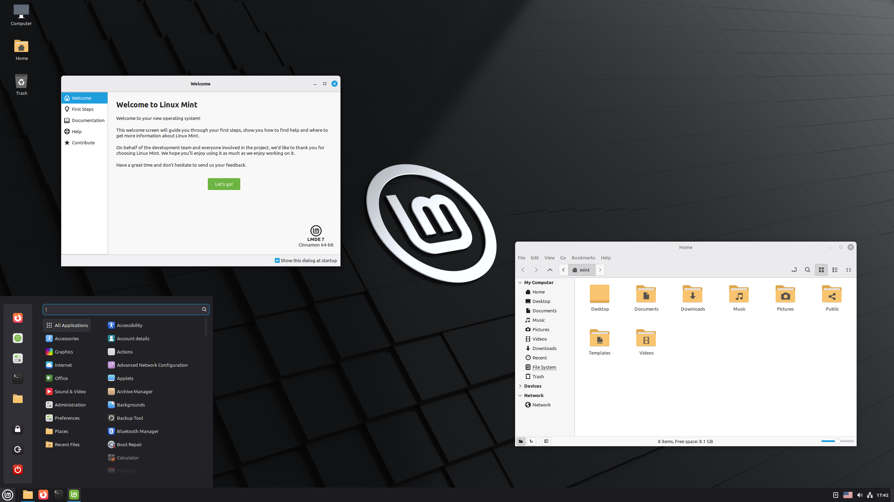894x502 pixels.
Task: Switch file manager to compact view
Action: pyautogui.click(x=849, y=270)
